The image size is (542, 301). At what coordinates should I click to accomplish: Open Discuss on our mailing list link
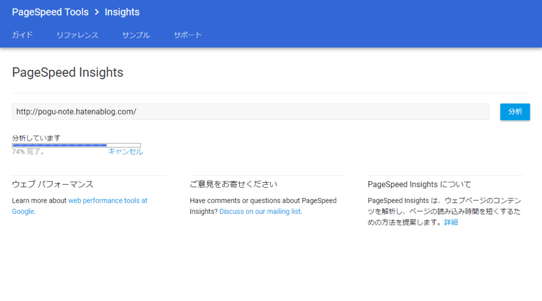click(x=260, y=211)
